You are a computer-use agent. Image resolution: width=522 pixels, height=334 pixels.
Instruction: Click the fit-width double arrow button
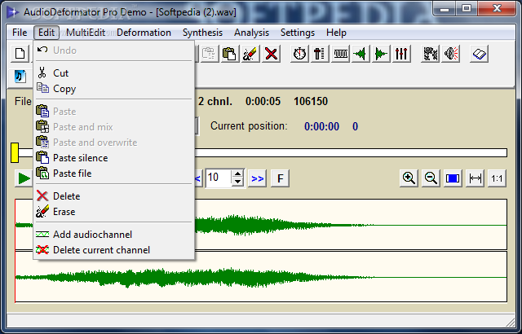(x=475, y=178)
